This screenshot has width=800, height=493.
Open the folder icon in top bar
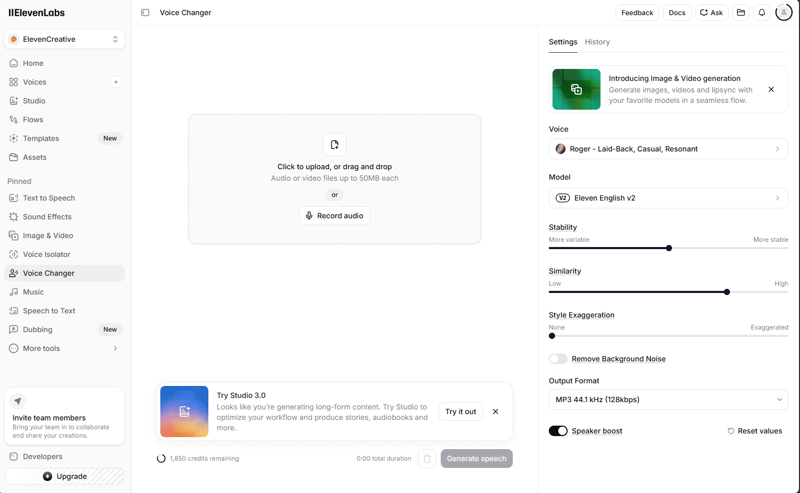pyautogui.click(x=741, y=13)
